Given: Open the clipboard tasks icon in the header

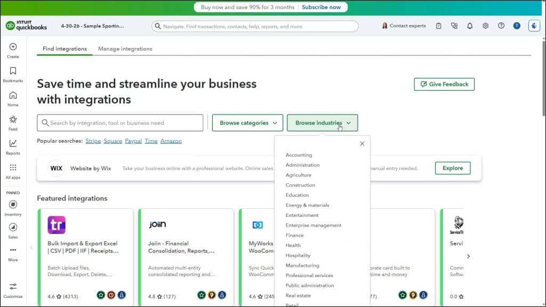Looking at the screenshot, I should (x=438, y=26).
